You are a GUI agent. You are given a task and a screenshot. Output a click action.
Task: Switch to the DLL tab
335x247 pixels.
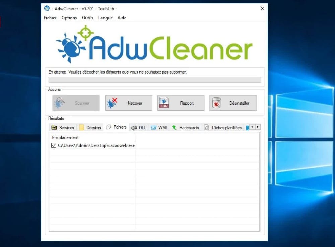139,127
